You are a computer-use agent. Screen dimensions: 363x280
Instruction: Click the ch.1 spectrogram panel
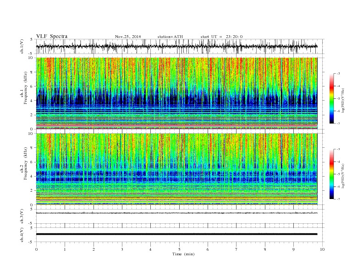click(x=176, y=93)
